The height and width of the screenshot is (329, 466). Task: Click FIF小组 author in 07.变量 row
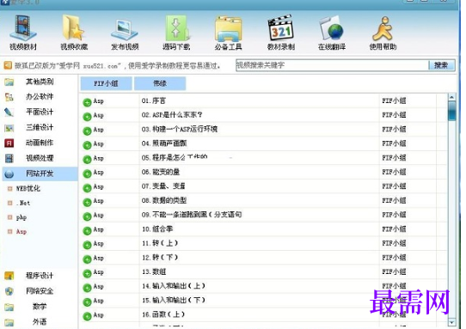point(394,186)
